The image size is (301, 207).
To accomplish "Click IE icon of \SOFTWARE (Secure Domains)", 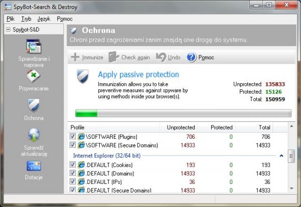I will click(81, 145).
